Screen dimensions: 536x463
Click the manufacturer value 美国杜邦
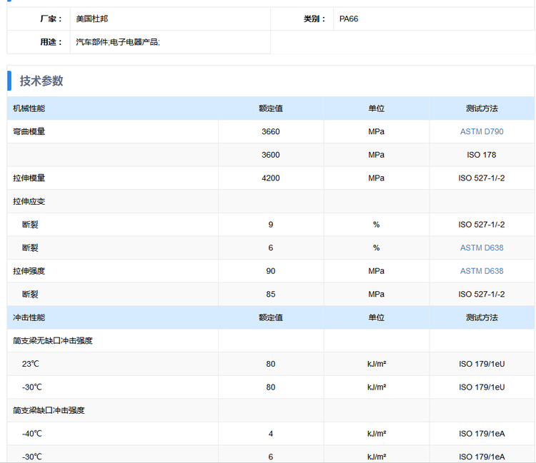point(92,19)
